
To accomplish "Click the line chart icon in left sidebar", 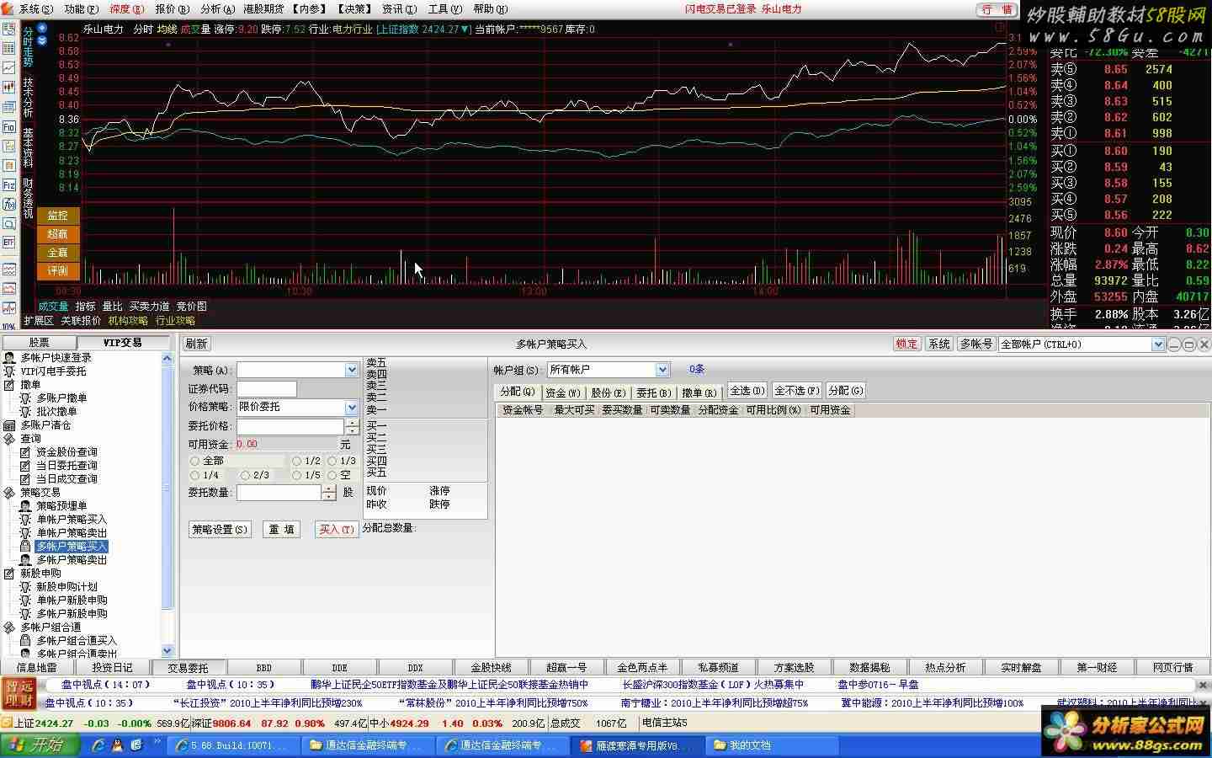I will 8,67.
